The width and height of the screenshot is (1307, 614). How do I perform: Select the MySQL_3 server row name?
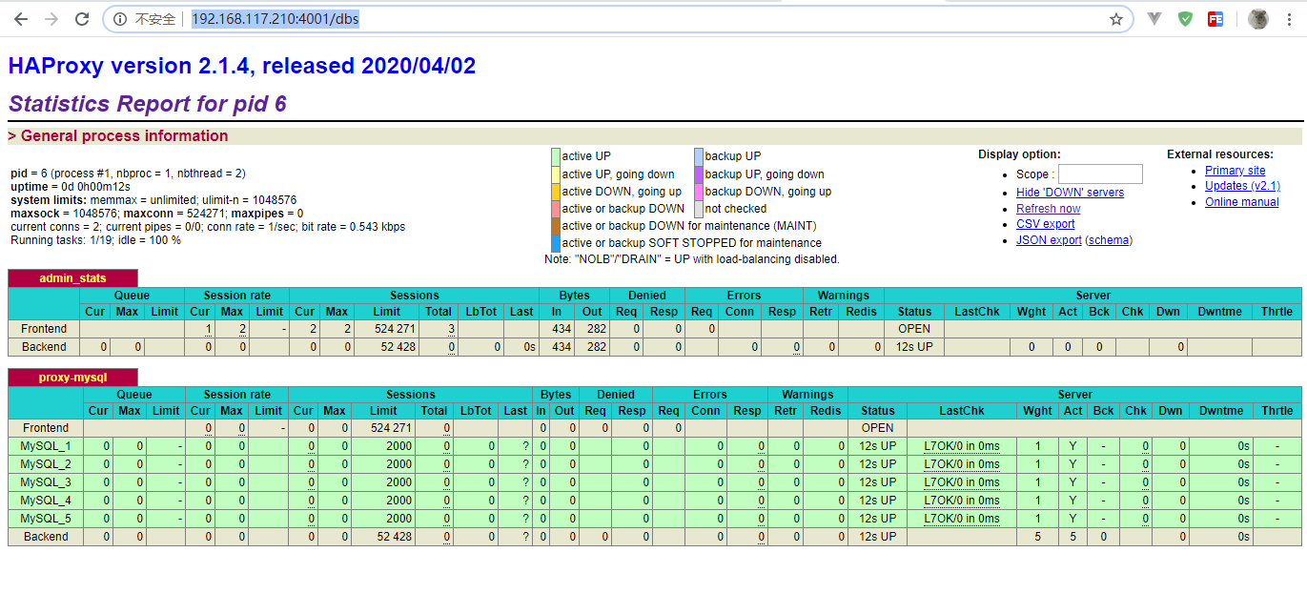[46, 482]
